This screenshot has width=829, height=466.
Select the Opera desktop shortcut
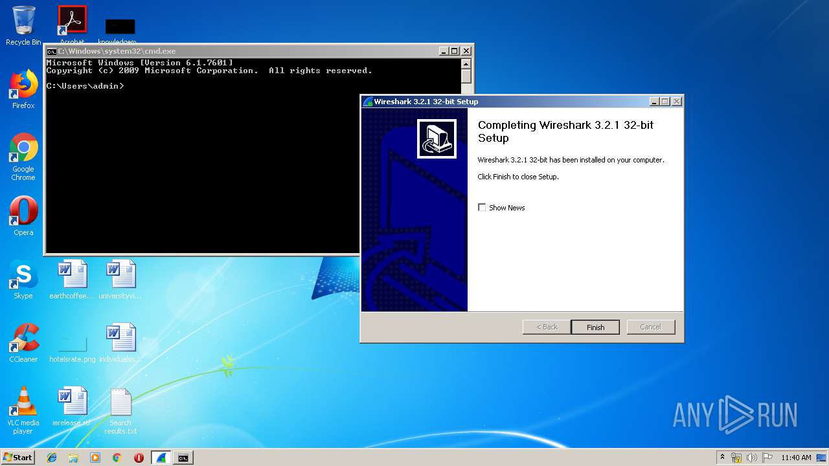[x=23, y=216]
